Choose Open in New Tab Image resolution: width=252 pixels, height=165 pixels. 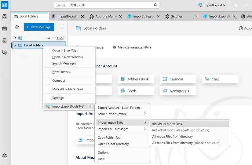pyautogui.click(x=69, y=51)
